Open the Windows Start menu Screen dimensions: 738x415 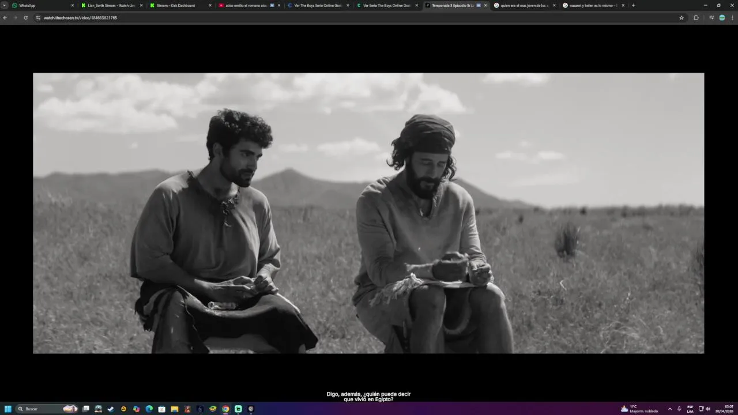click(x=7, y=409)
